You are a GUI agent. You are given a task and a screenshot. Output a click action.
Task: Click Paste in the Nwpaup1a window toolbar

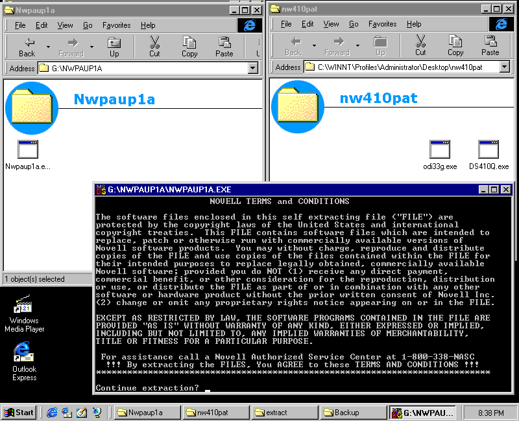click(224, 47)
